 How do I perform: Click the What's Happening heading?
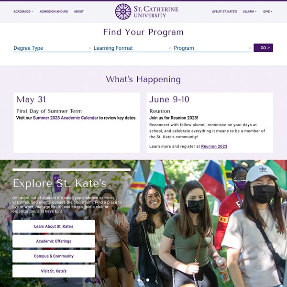point(143,79)
